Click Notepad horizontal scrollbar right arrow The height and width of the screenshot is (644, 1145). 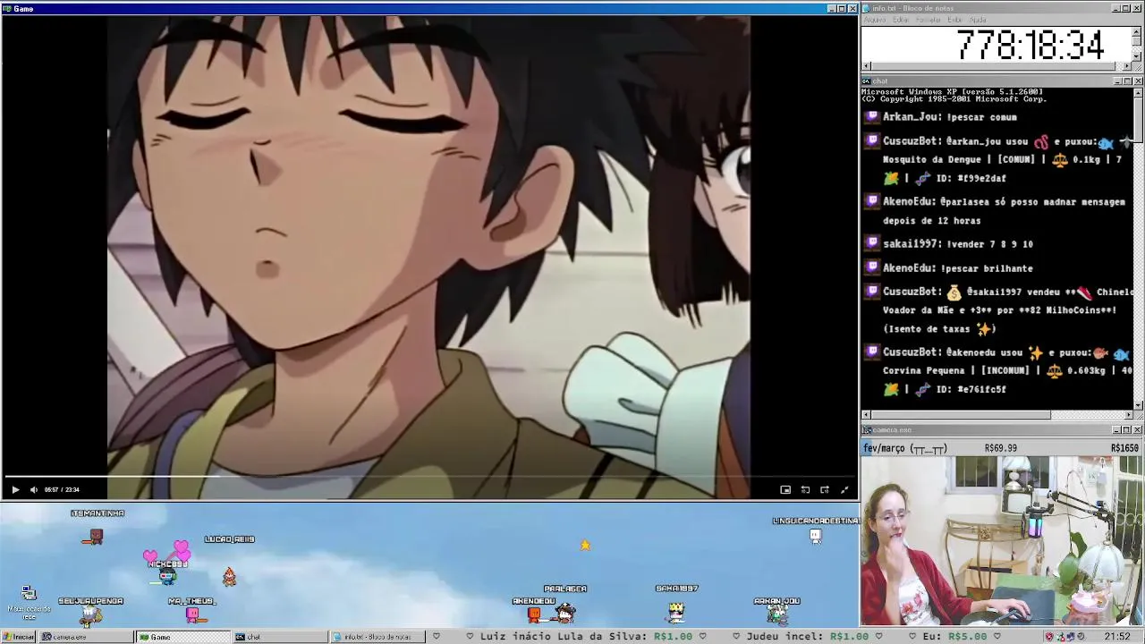tap(1127, 66)
